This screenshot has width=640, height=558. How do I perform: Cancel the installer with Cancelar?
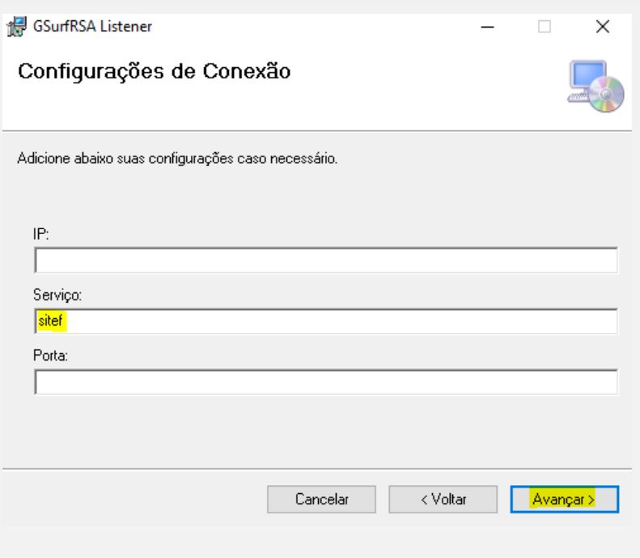coord(321,499)
